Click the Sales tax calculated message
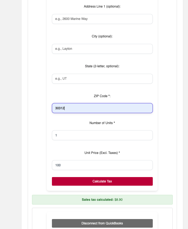The height and width of the screenshot is (229, 188). tap(102, 200)
